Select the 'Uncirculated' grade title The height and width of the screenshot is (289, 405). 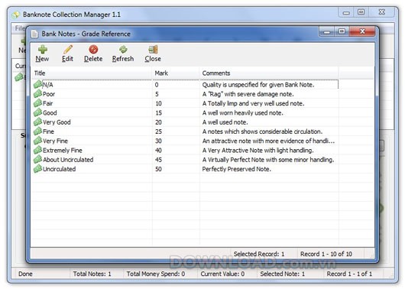60,169
